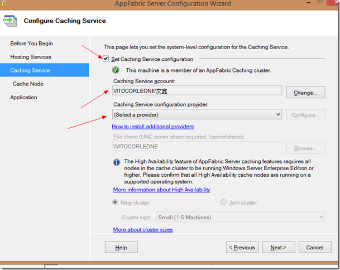Minimize the wizard window
Screen dimensions: 340x270
pos(309,3)
